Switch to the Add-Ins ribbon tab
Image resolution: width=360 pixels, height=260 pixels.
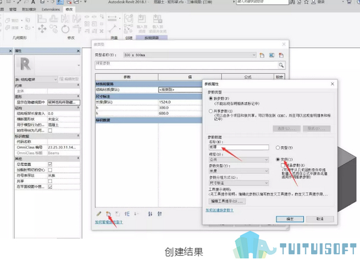[29, 10]
